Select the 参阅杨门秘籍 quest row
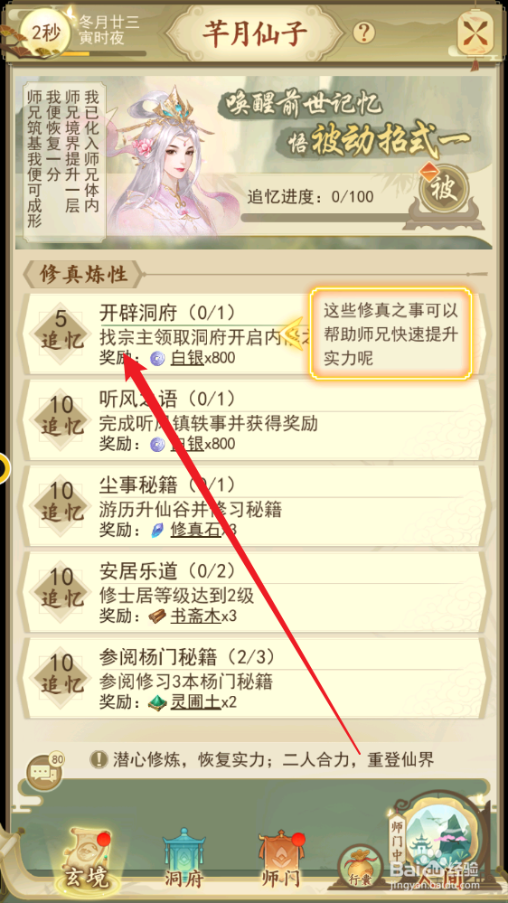The image size is (508, 903). [253, 680]
